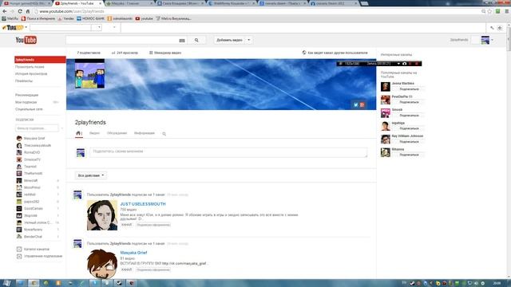Image resolution: width=511 pixels, height=287 pixels.
Task: Subscribe to Smosh channel
Action: [409, 116]
